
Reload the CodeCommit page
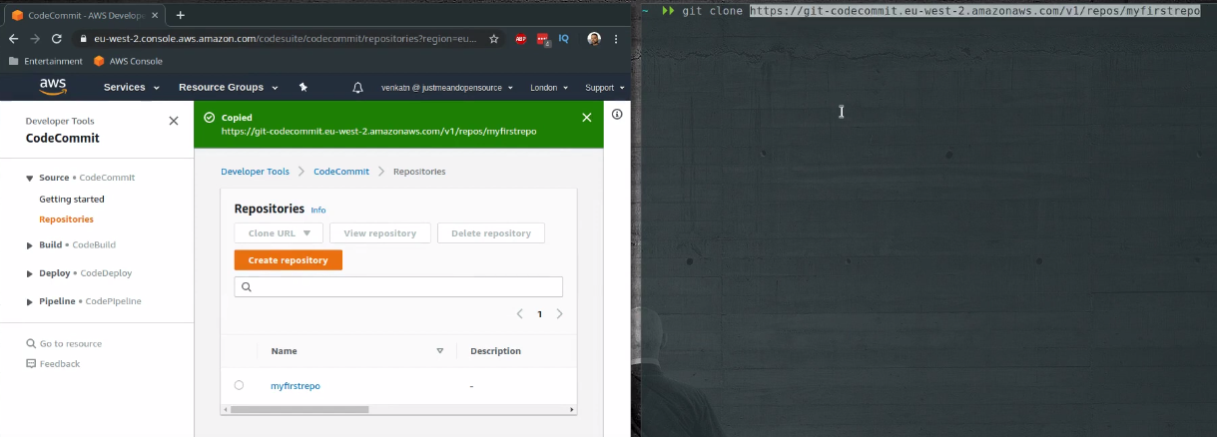[x=57, y=39]
